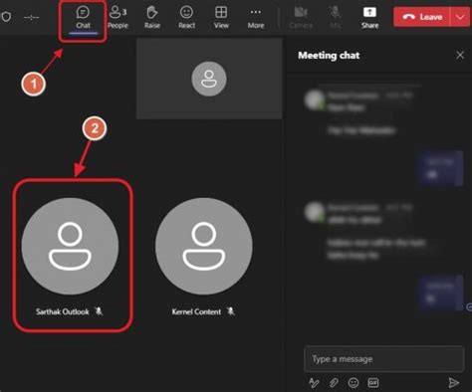The height and width of the screenshot is (392, 472).
Task: Select Sarthak Outlook participant tile
Action: pyautogui.click(x=70, y=256)
